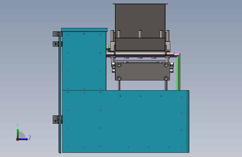Select the large teal lower cabinet panel
Viewport: 242px width, 157px height.
[x=125, y=122]
